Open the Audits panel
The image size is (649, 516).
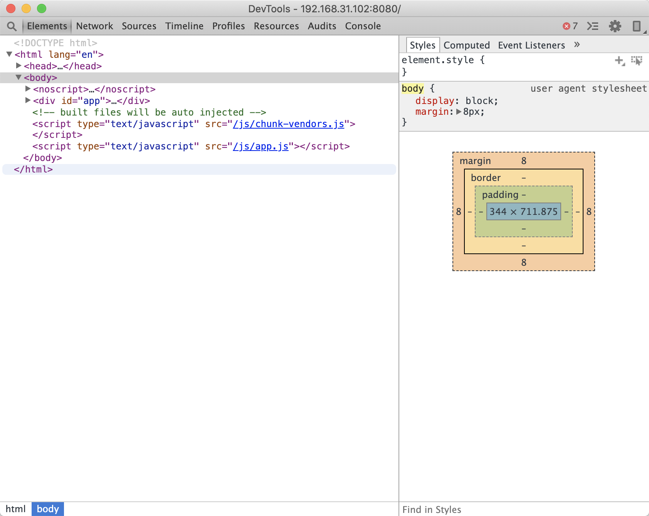pos(322,26)
